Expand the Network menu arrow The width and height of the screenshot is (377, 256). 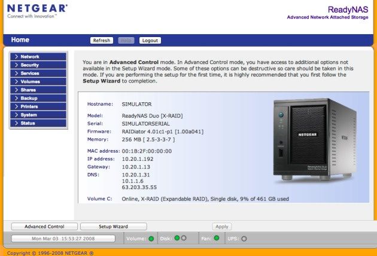pyautogui.click(x=16, y=56)
